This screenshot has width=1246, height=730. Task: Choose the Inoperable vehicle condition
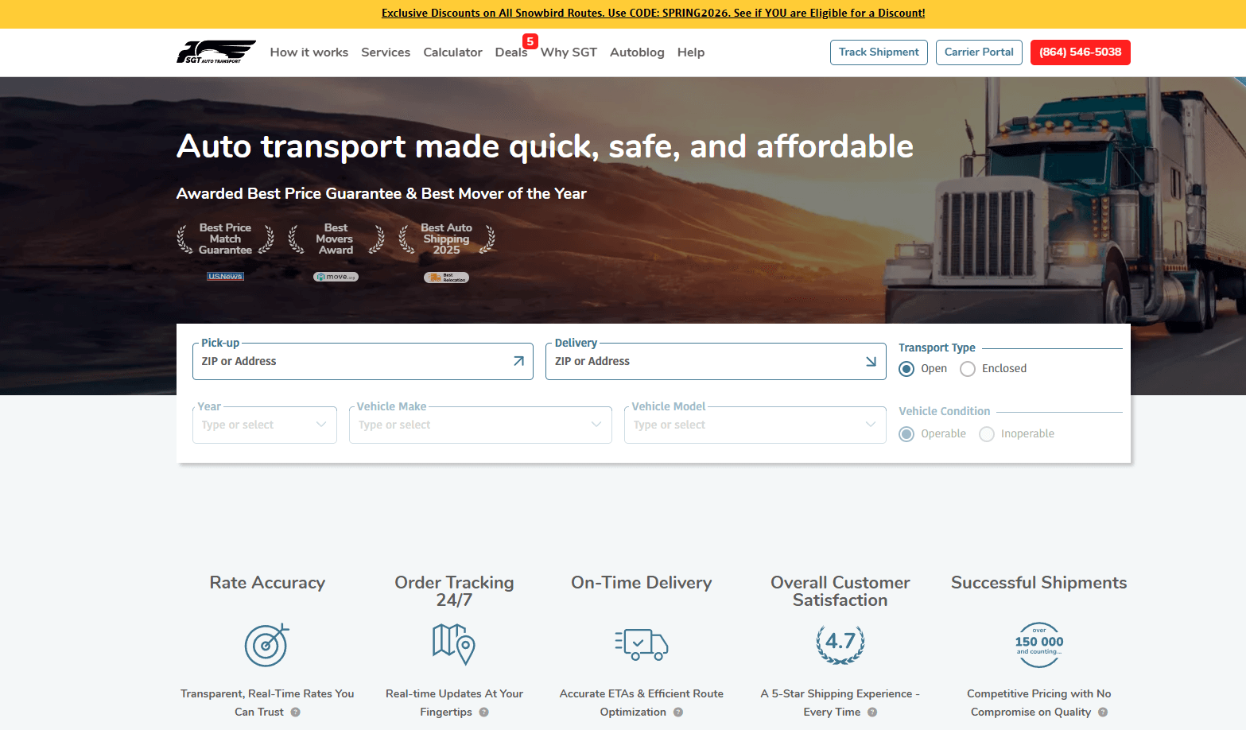click(x=987, y=434)
